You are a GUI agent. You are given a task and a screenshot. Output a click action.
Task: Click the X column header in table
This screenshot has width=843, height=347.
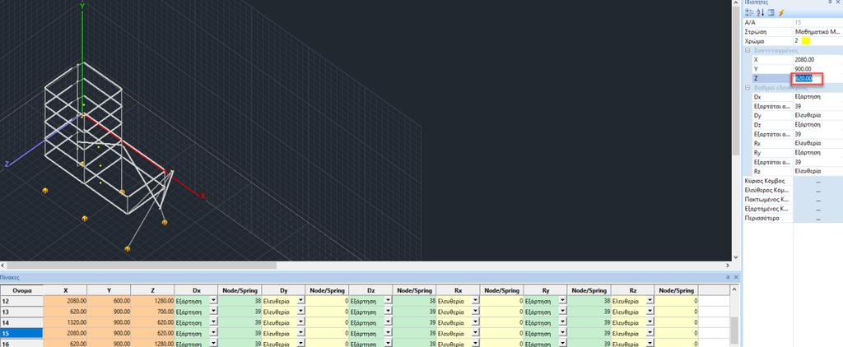[65, 290]
